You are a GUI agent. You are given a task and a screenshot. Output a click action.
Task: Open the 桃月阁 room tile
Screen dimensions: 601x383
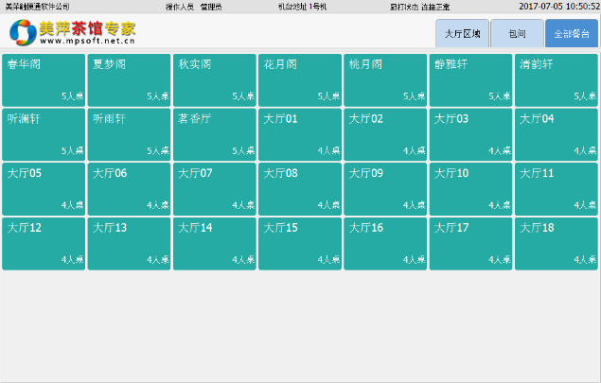coord(385,80)
